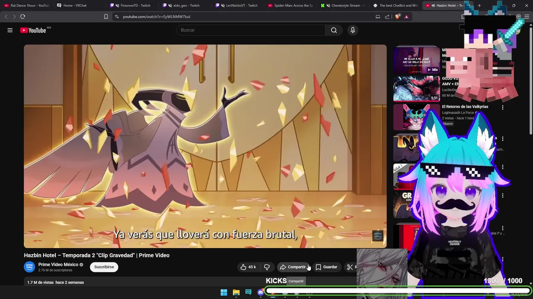533x299 pixels.
Task: Go back with browser back arrow
Action: [6, 17]
